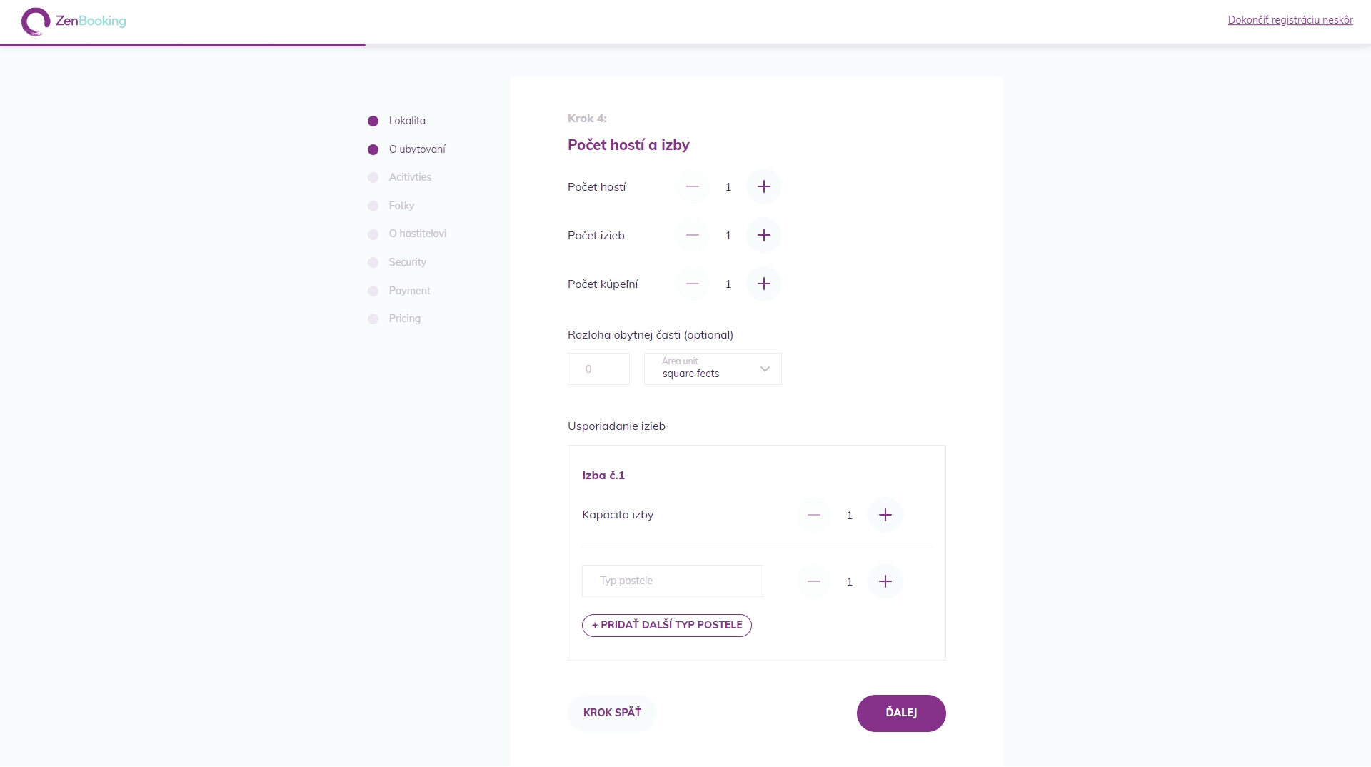Decrease Kapacita izby with minus icon
Screen dimensions: 1371x767
(x=814, y=515)
